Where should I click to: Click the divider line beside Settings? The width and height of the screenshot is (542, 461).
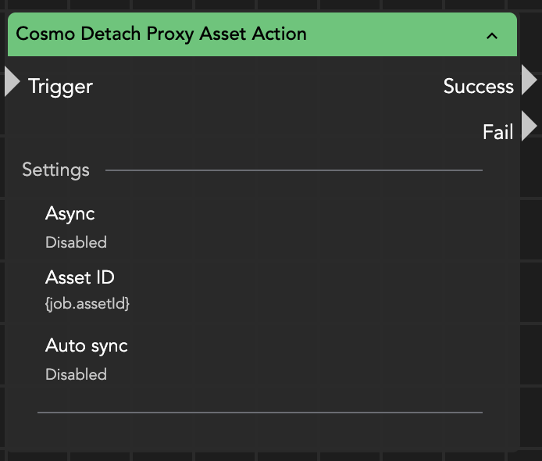pos(293,170)
